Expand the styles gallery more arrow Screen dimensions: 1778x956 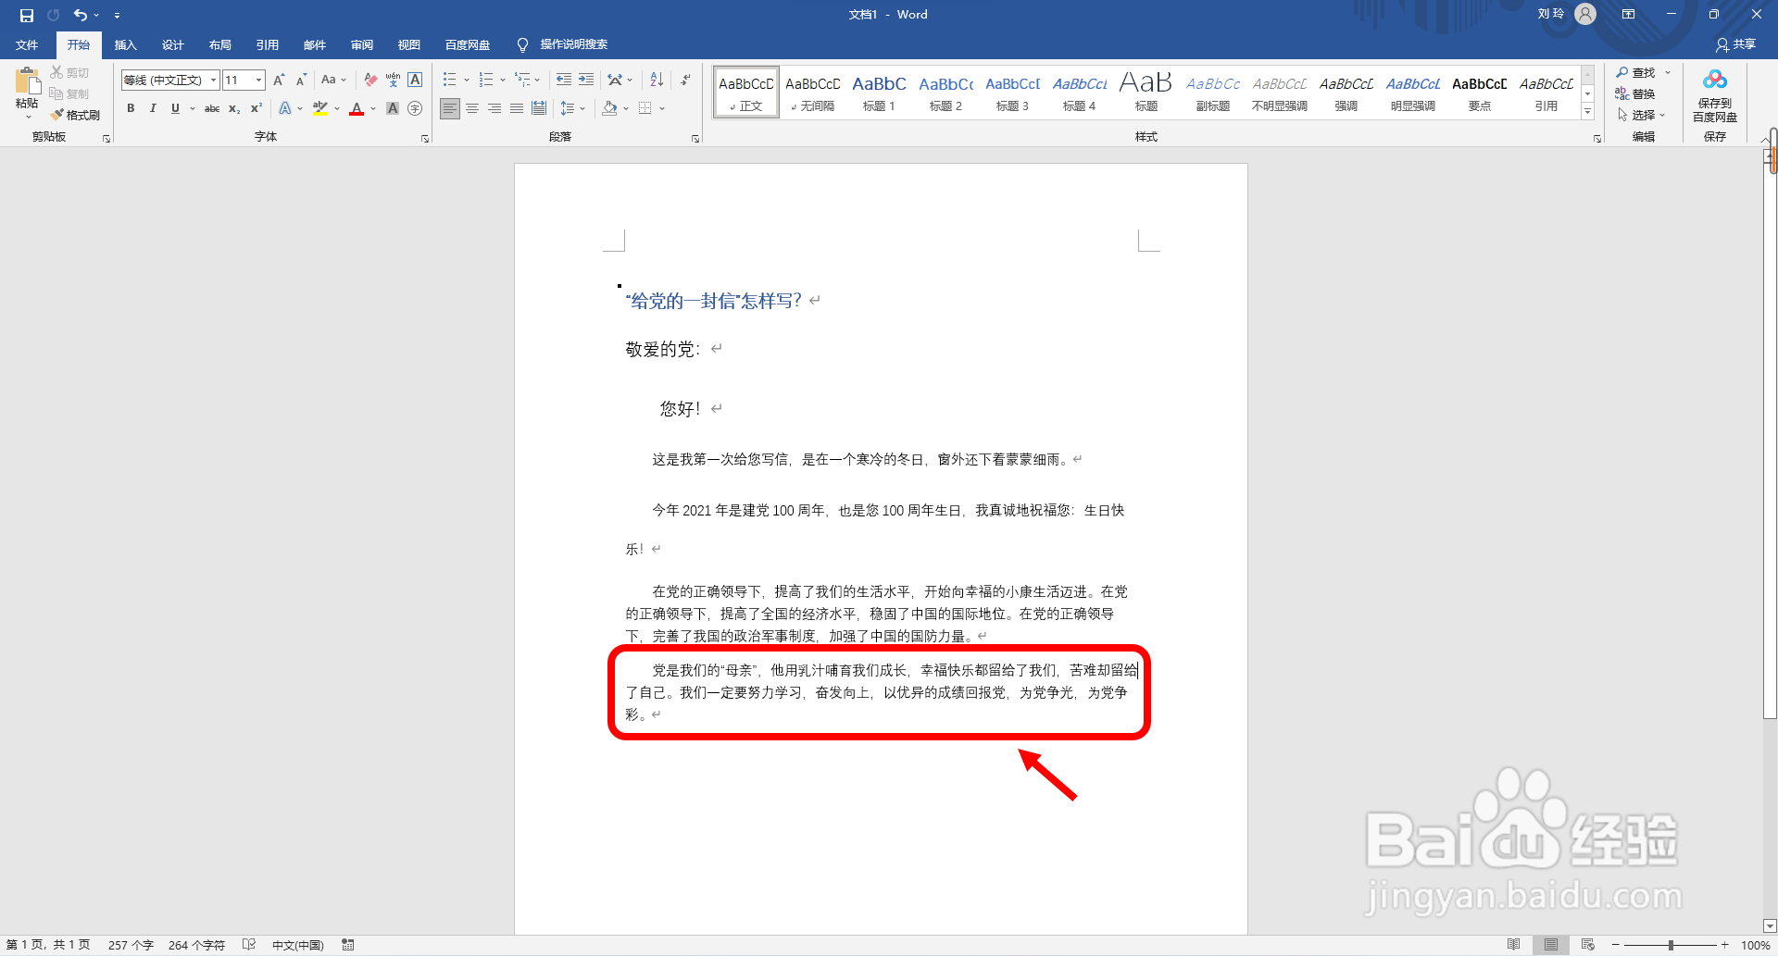point(1587,111)
